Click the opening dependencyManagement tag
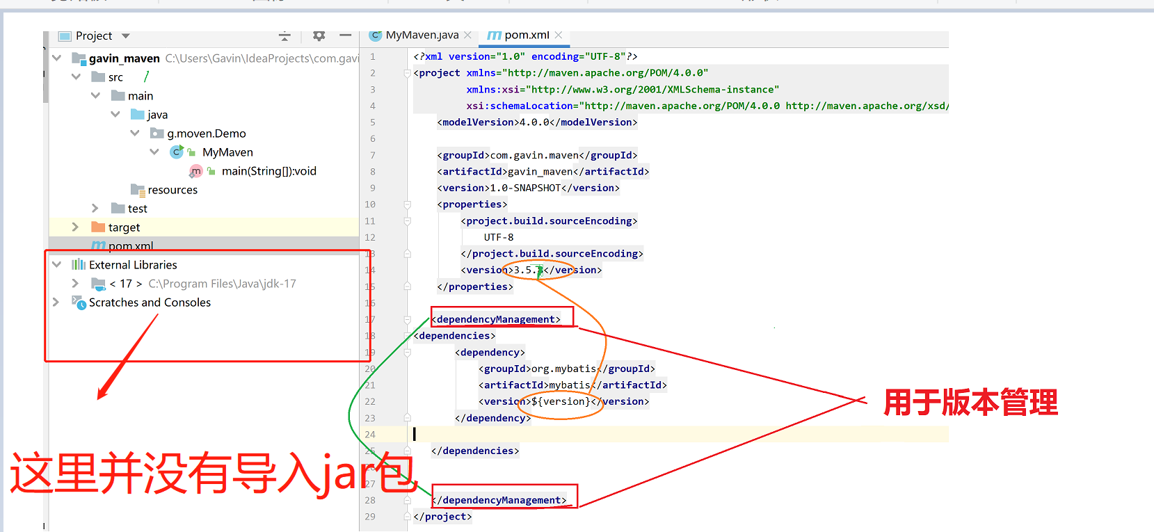The width and height of the screenshot is (1154, 532). click(496, 319)
